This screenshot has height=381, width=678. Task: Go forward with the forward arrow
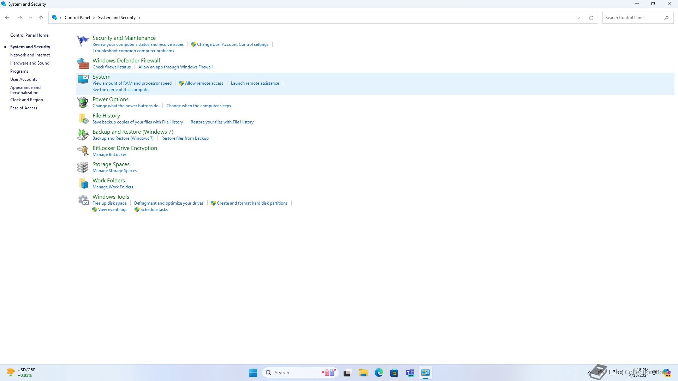20,18
